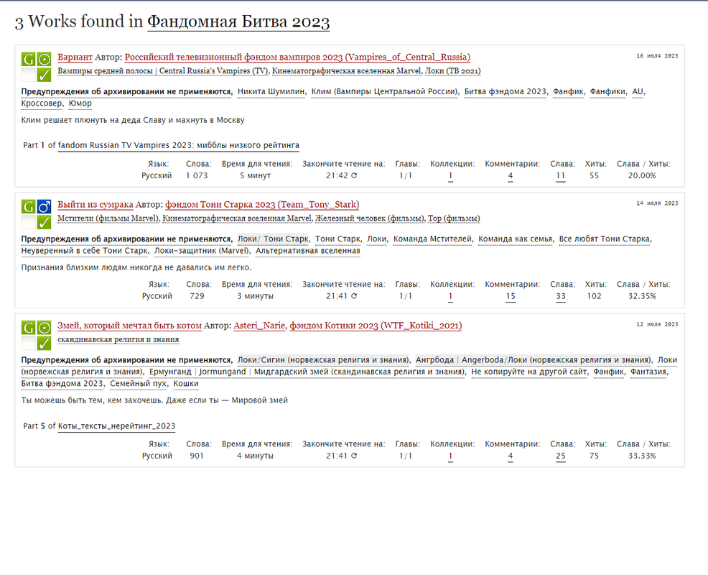Open series Коты_тексты_нерейтинг_2023
Viewport: 708px width, 575px height.
pos(116,425)
